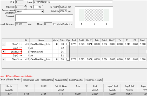Click the hatched shade layer in preview diagram
The width and height of the screenshot is (147, 96).
[94, 15]
